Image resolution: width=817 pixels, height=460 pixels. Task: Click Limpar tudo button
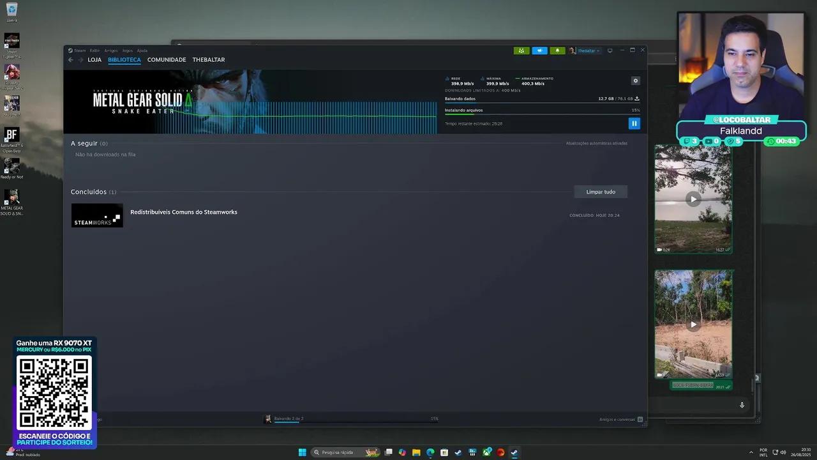click(601, 192)
